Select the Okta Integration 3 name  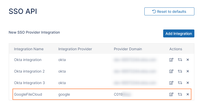[29, 83]
